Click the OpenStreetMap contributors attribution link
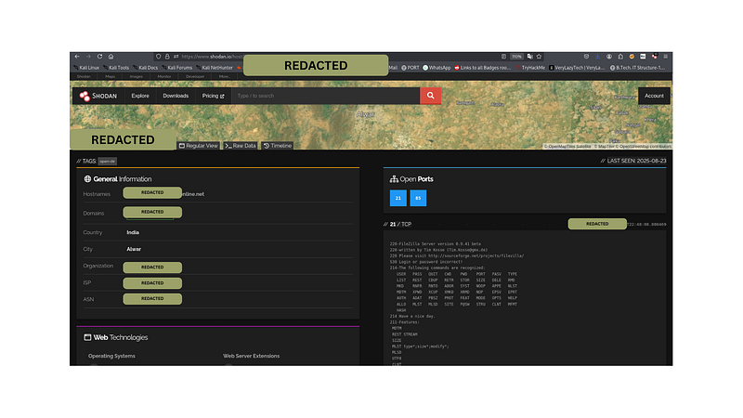The image size is (743, 418). click(643, 147)
